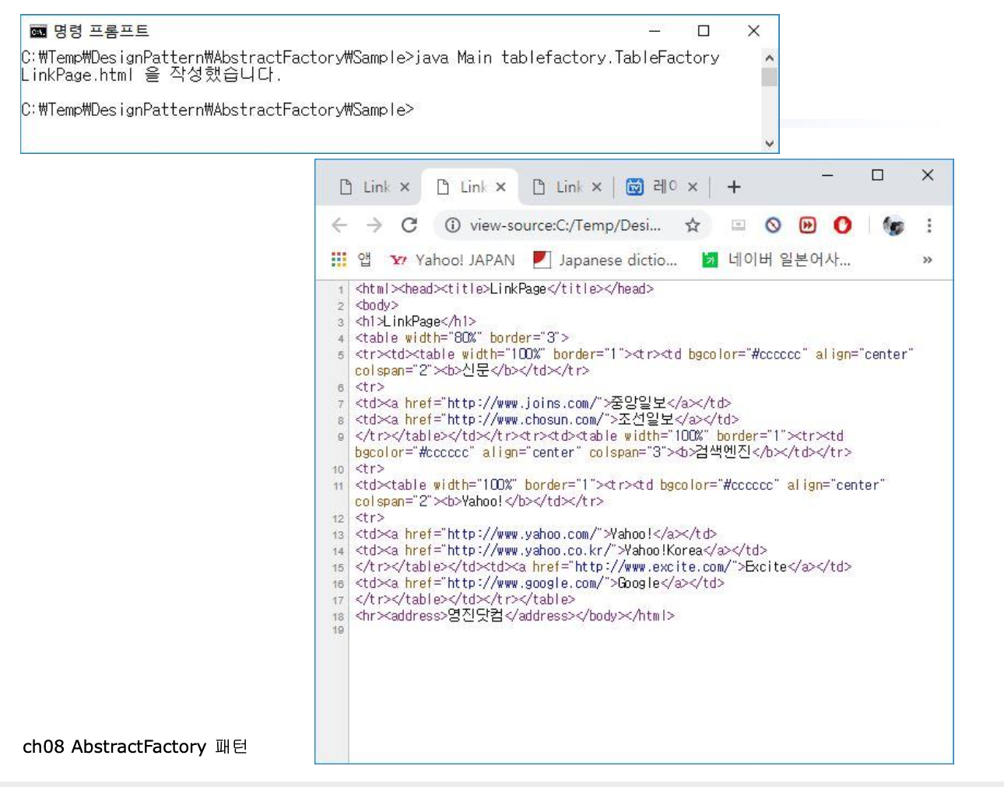Click the view-source address bar field
The height and width of the screenshot is (787, 1004).
click(x=572, y=226)
